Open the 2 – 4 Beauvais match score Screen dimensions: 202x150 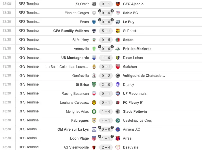click(x=106, y=147)
